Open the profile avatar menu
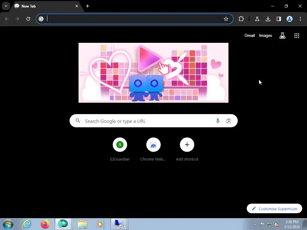Viewport: 307px width, 230px height. pyautogui.click(x=290, y=19)
